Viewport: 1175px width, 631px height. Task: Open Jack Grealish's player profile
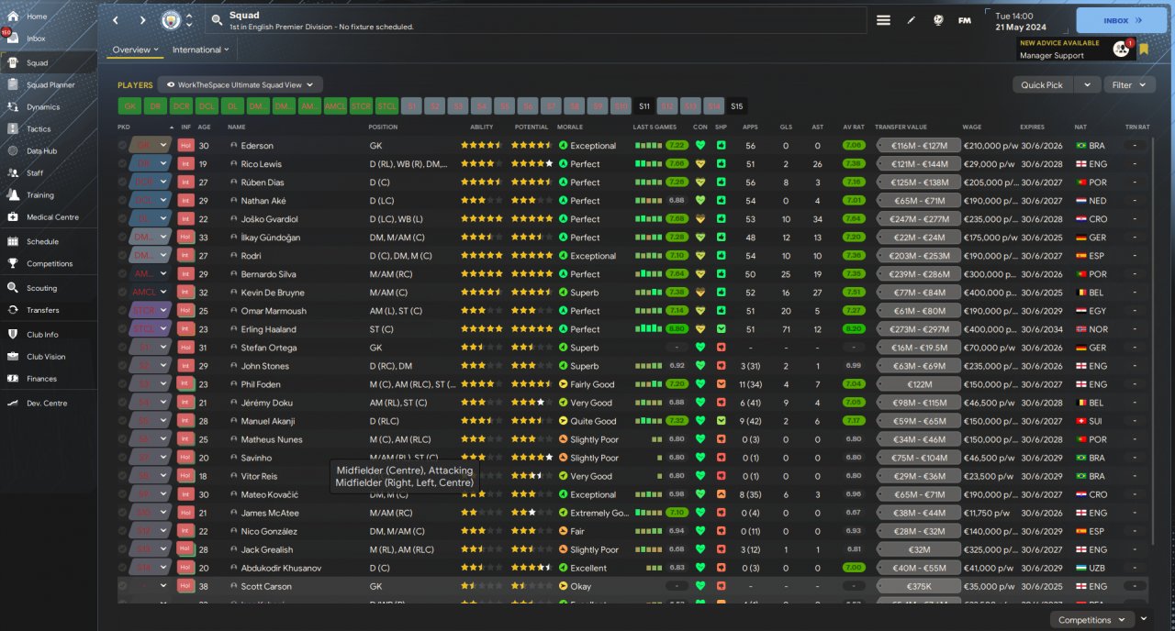[267, 549]
